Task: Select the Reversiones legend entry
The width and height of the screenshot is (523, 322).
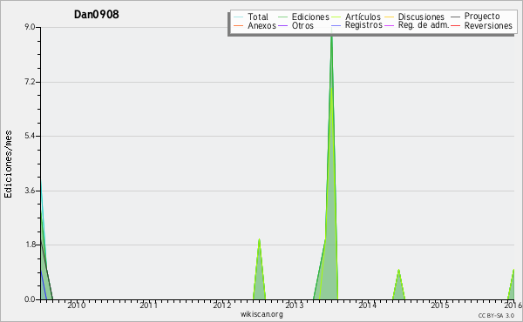Action: [488, 25]
